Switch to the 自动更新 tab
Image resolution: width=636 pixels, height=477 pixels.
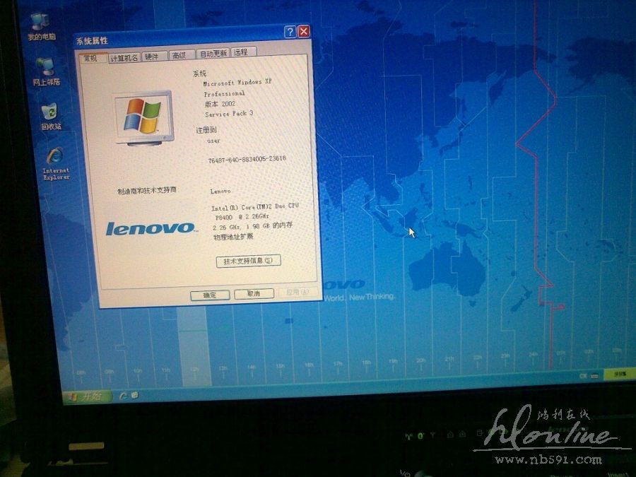[x=213, y=53]
